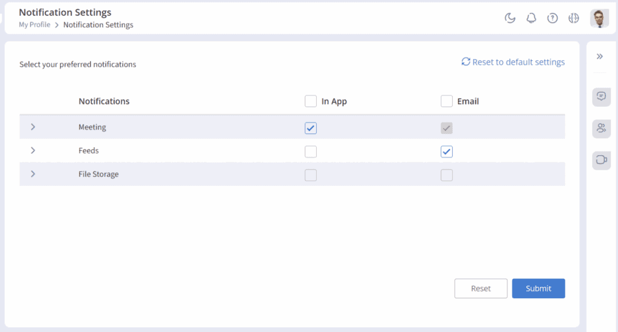618x332 pixels.
Task: Open the user profile avatar
Action: (599, 18)
